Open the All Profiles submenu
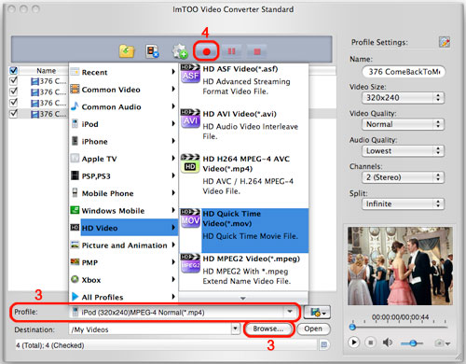466x364 pixels. tap(123, 297)
